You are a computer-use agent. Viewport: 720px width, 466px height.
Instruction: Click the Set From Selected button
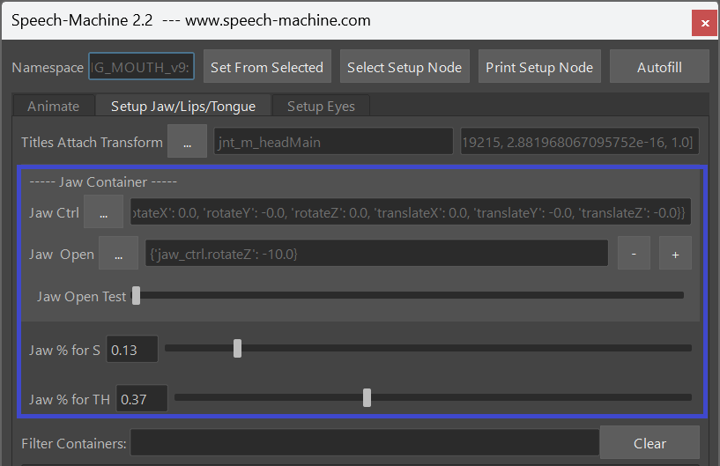(x=266, y=68)
